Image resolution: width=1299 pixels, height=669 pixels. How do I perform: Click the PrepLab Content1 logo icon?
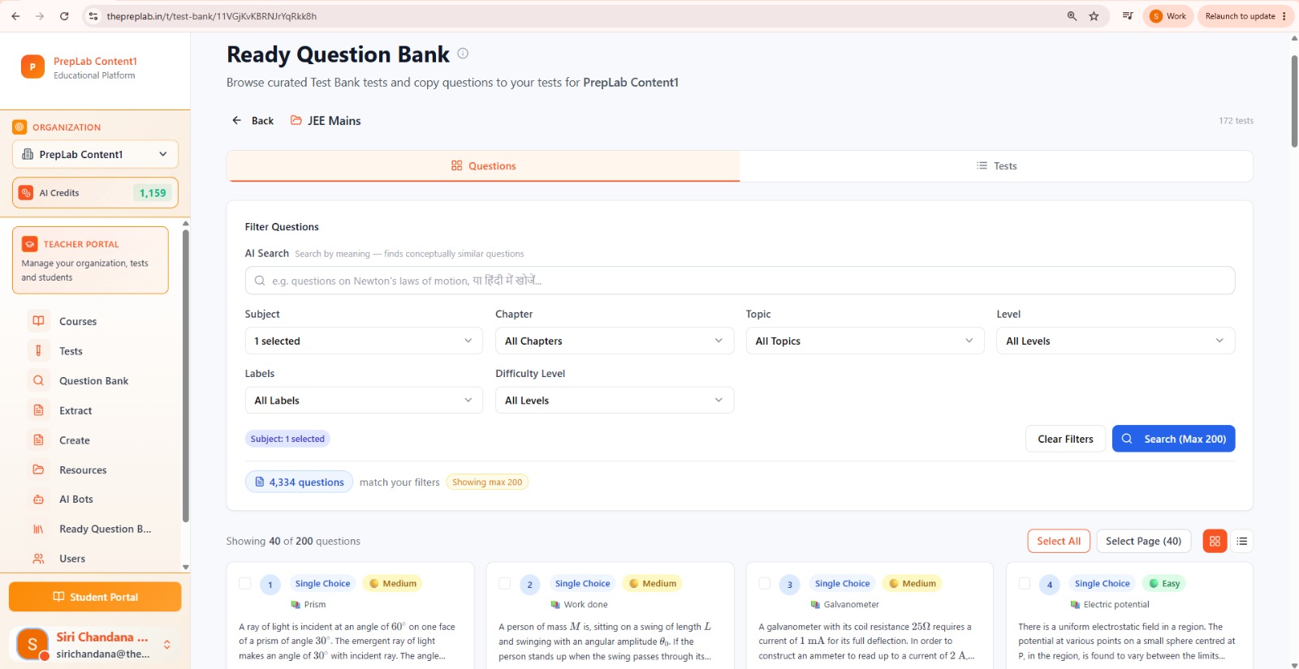32,66
